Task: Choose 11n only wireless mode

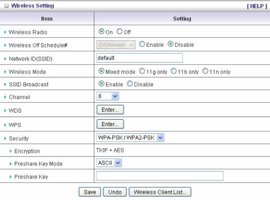Action: point(205,72)
